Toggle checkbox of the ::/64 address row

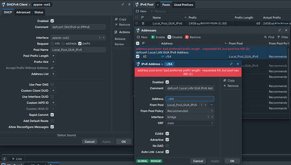click(137, 56)
